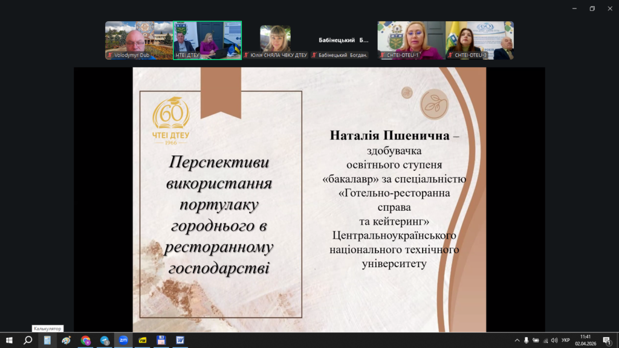The image size is (619, 348).
Task: Open Microsoft Word from the taskbar
Action: pos(180,340)
